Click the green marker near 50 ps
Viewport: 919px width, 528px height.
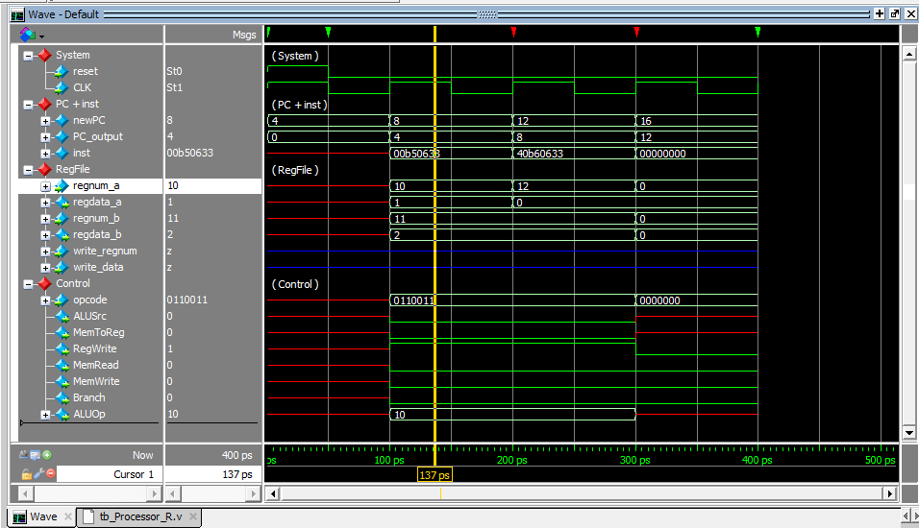(x=328, y=32)
